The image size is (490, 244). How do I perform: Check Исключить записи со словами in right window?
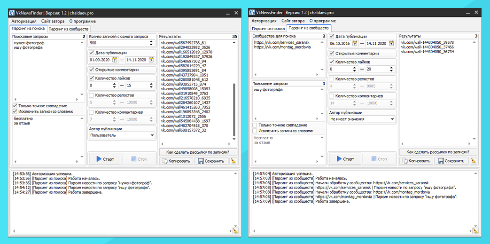coord(255,130)
